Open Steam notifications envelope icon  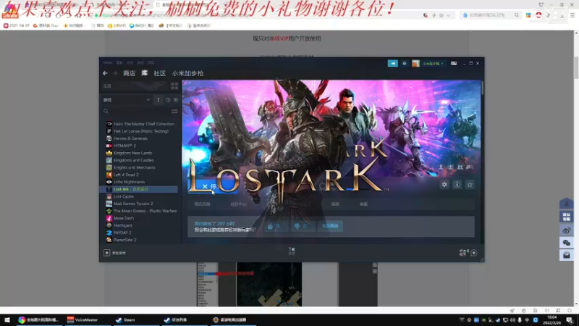(405, 64)
